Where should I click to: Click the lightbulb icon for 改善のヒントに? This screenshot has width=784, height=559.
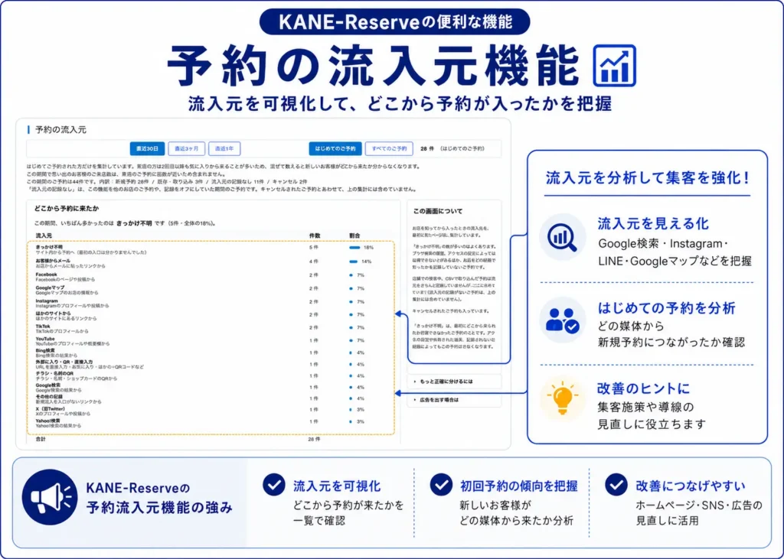(x=563, y=398)
